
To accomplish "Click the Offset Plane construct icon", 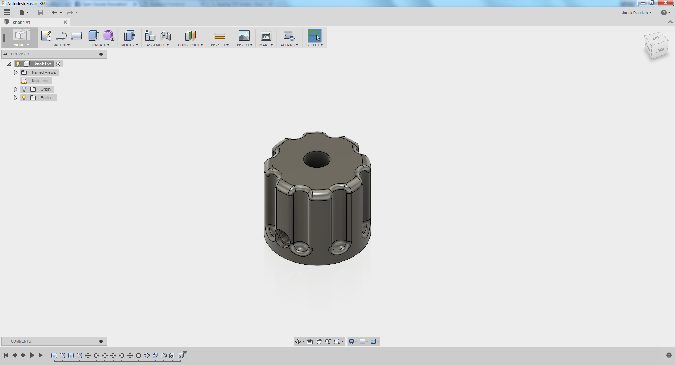I will [x=190, y=35].
